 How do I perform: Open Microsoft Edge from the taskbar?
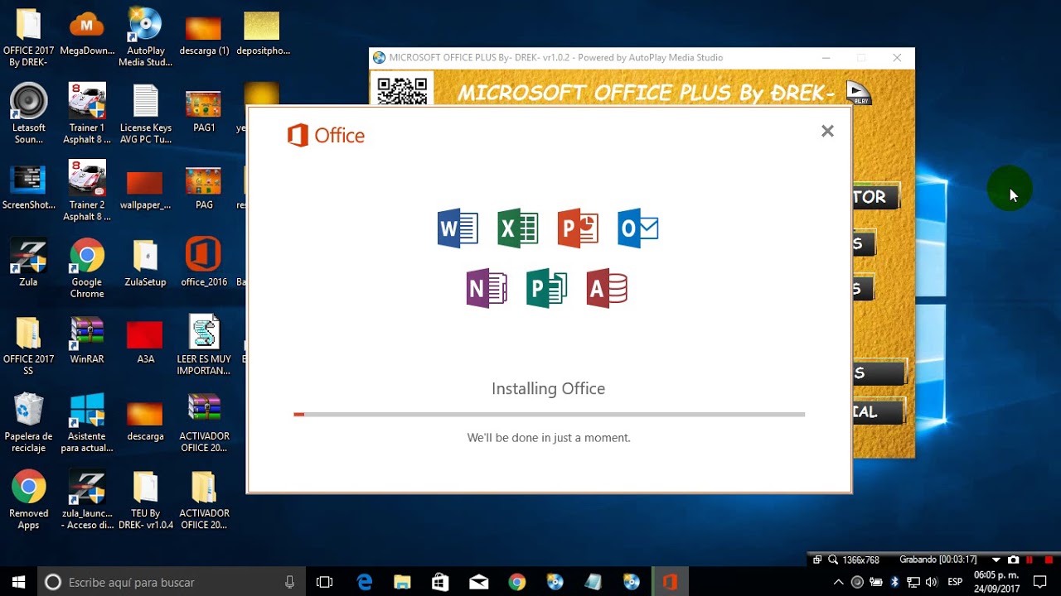pos(365,582)
